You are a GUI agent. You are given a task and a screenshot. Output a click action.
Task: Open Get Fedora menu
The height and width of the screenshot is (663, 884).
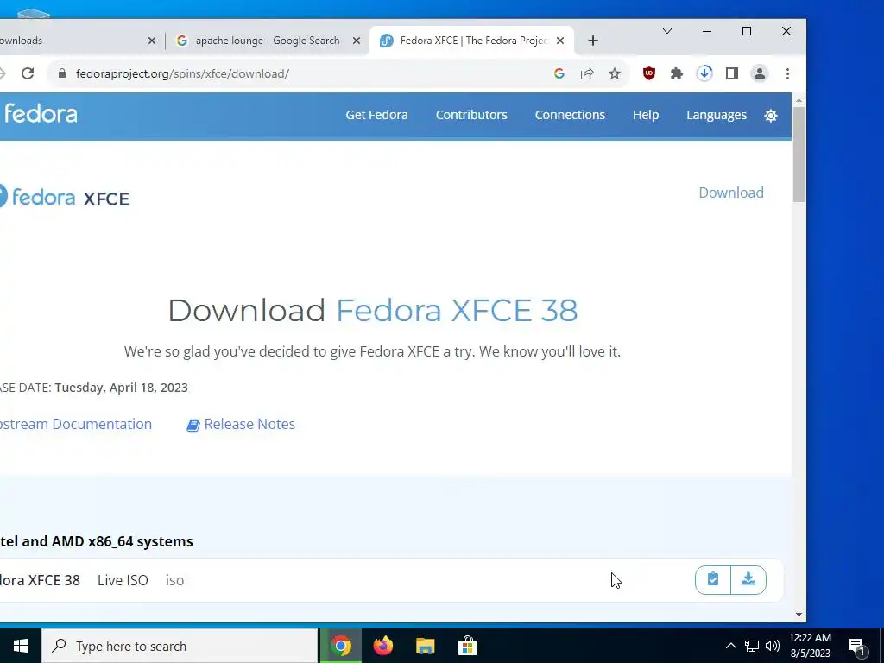click(376, 115)
